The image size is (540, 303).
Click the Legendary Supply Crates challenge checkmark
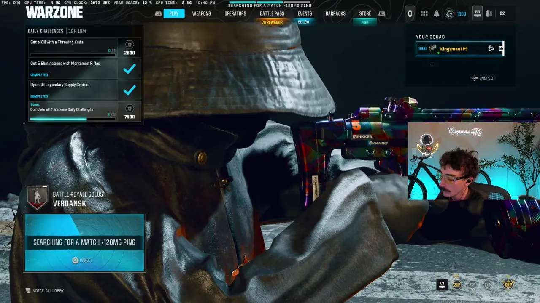[x=130, y=90]
